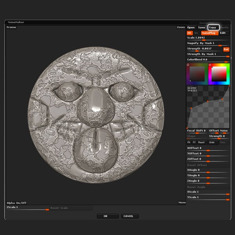Click the Zoom control in preview
This screenshot has height=235, width=235.
(181, 27)
